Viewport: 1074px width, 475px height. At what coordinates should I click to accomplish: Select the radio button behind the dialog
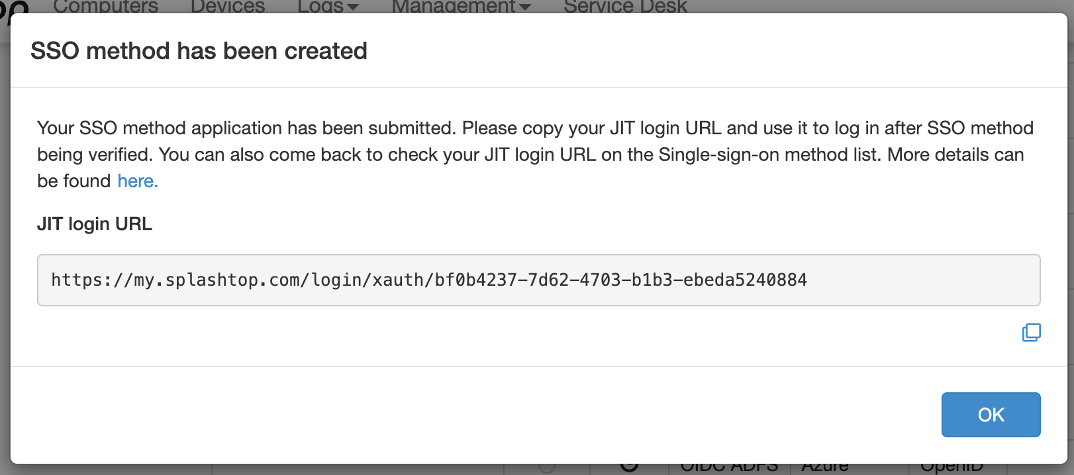(547, 468)
